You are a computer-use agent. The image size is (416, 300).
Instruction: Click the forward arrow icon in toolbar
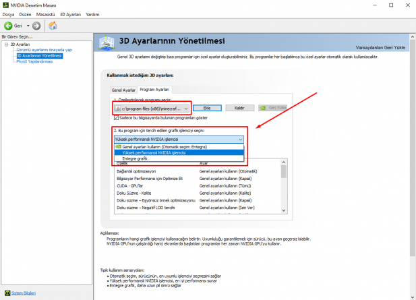pos(36,26)
